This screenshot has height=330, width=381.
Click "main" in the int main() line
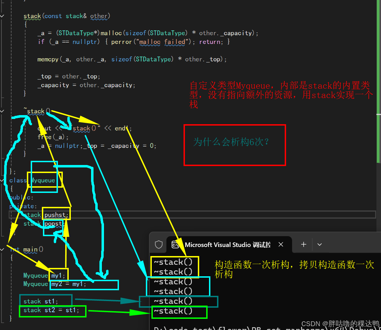click(30, 249)
